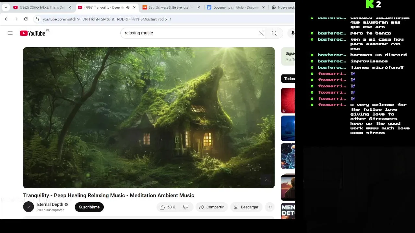
Task: Go to YouTube home via logo
Action: point(32,33)
